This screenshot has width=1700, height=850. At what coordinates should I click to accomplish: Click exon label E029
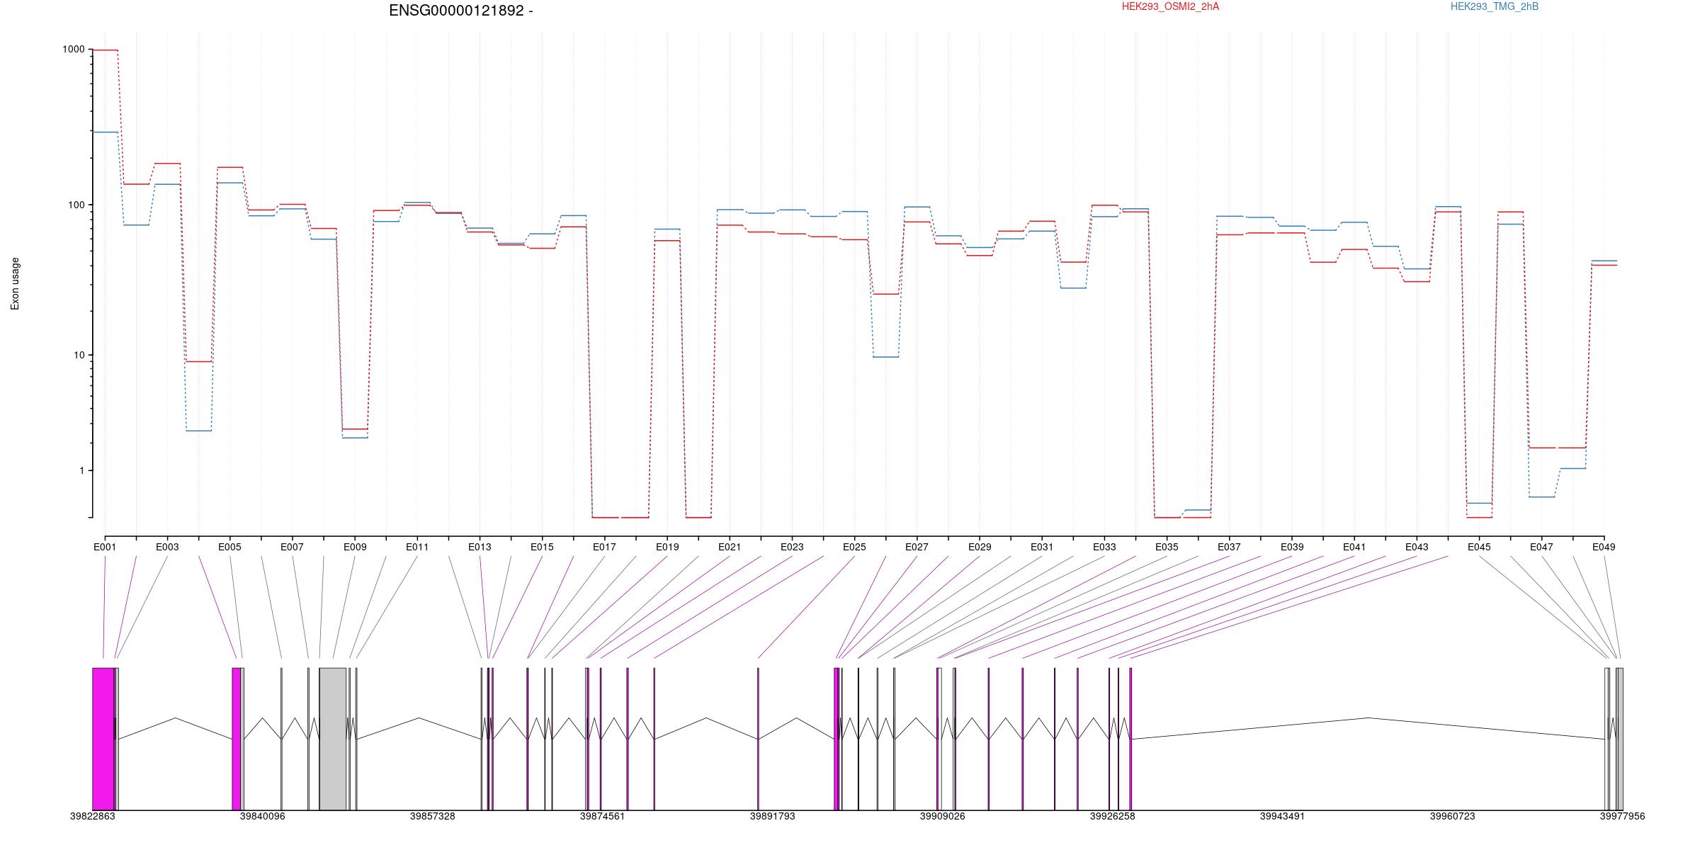pyautogui.click(x=980, y=547)
